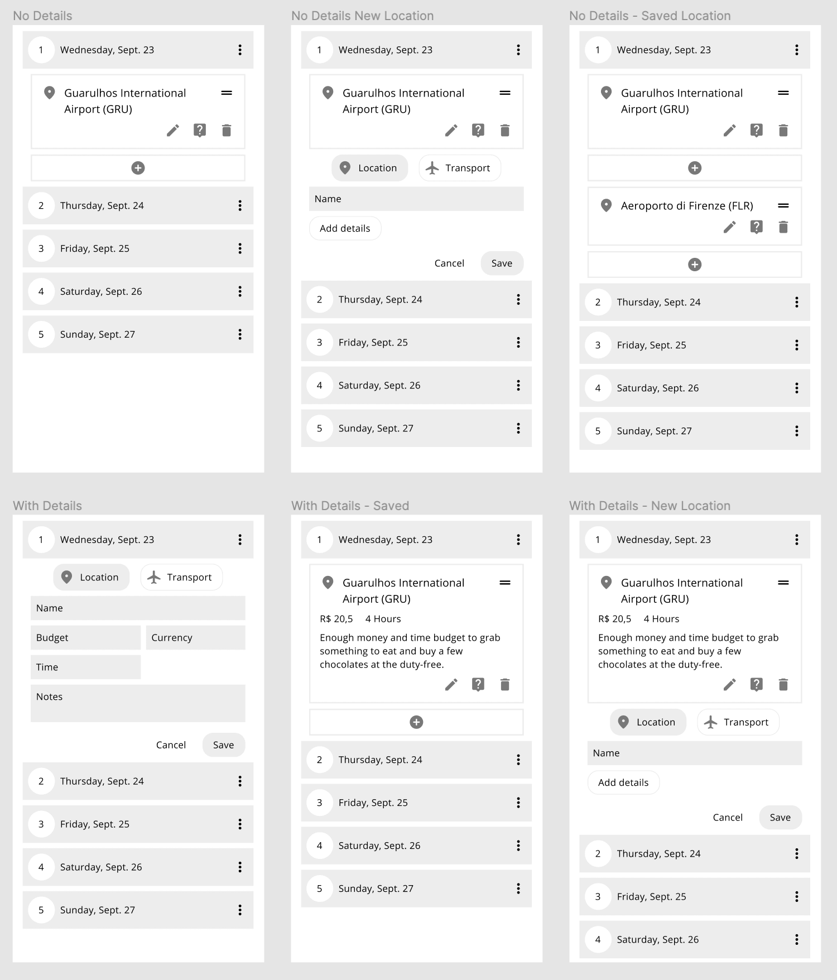
Task: Click the plus button in the No Details panel
Action: point(138,168)
